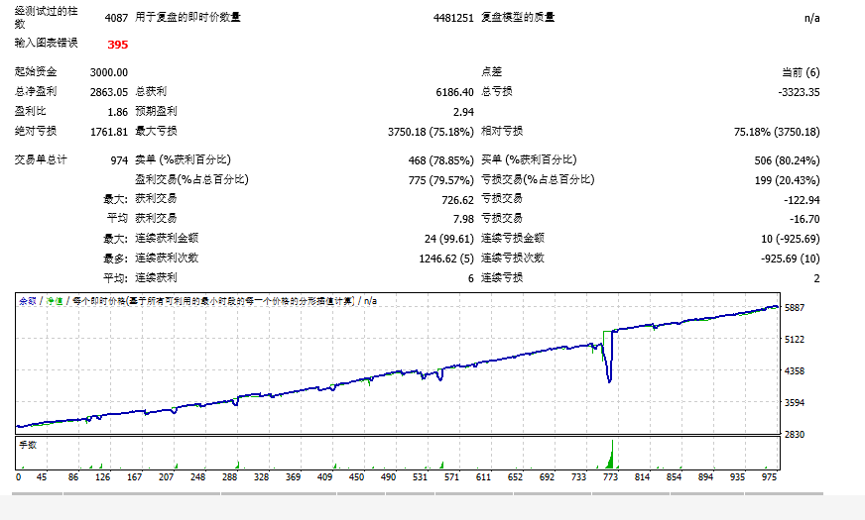Click the tallest green volume spike
The image size is (865, 520).
tap(612, 454)
